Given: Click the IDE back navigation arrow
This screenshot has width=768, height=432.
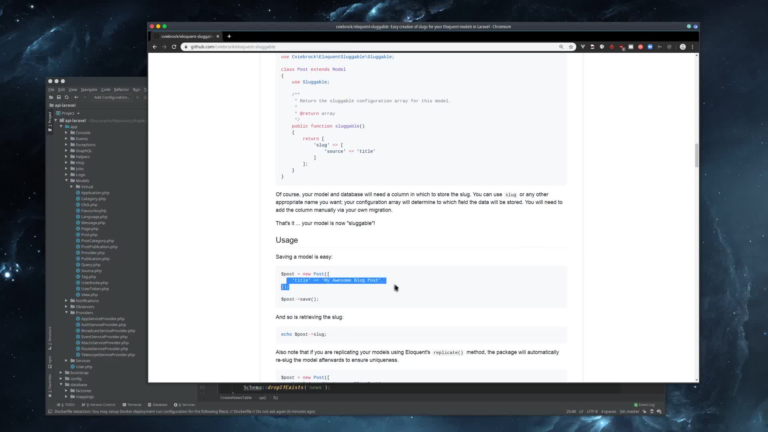Looking at the screenshot, I should point(76,97).
